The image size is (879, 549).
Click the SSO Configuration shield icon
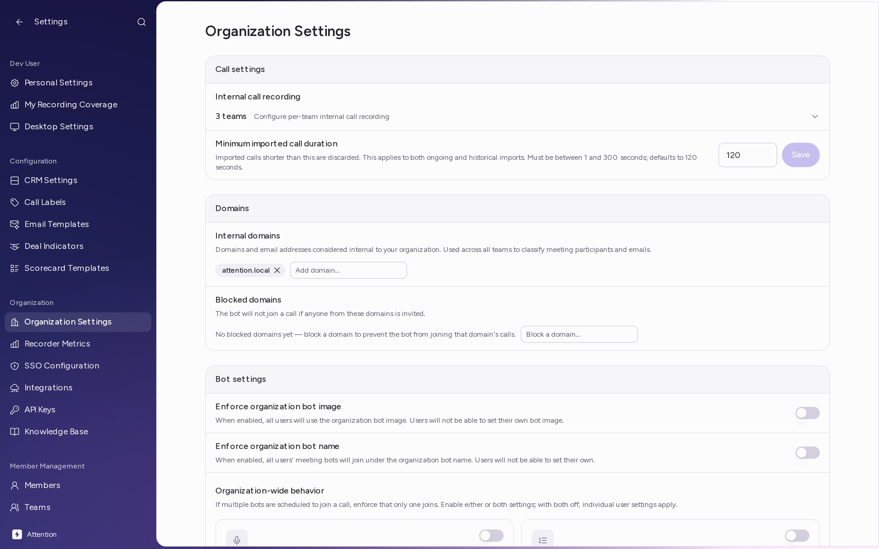click(15, 366)
